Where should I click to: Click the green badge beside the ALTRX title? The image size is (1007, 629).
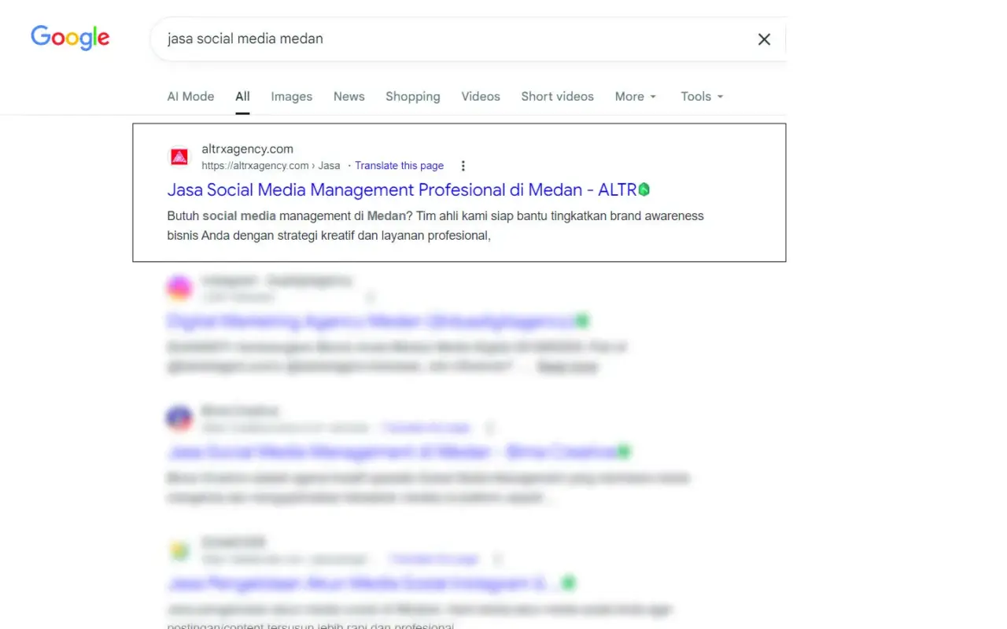(x=645, y=189)
